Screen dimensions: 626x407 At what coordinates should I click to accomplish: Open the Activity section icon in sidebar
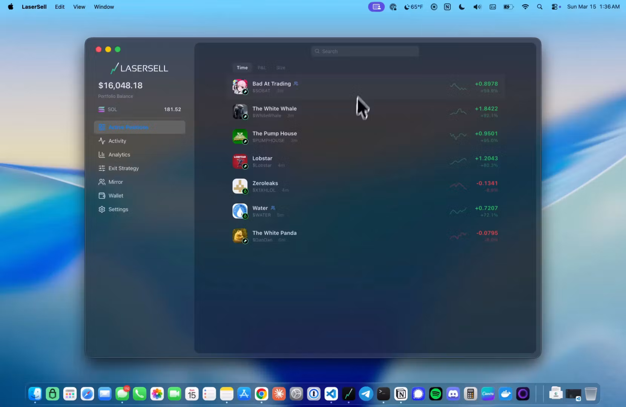pyautogui.click(x=102, y=141)
